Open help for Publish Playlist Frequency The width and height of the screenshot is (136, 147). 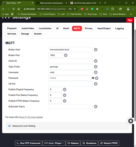coord(65,89)
